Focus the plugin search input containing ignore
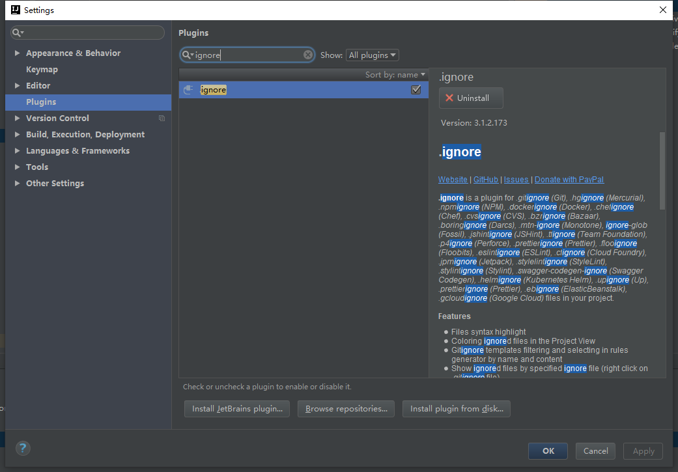The width and height of the screenshot is (678, 472). (247, 55)
